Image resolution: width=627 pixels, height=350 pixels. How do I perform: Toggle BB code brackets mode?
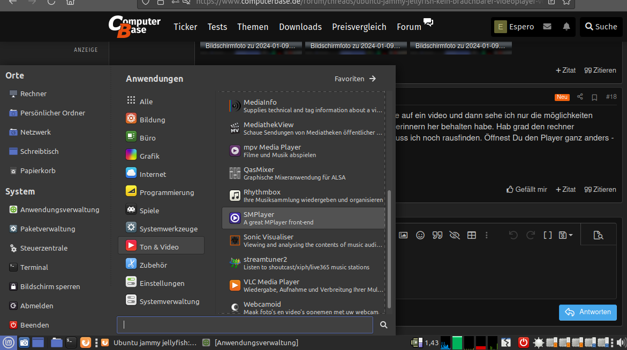tap(548, 235)
